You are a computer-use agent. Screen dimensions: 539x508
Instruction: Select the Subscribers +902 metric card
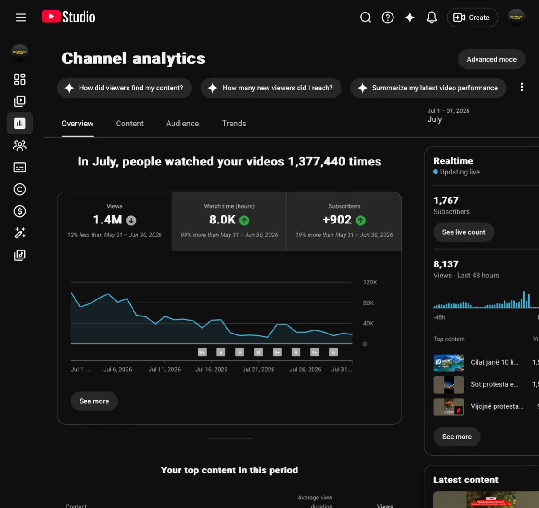coord(344,221)
